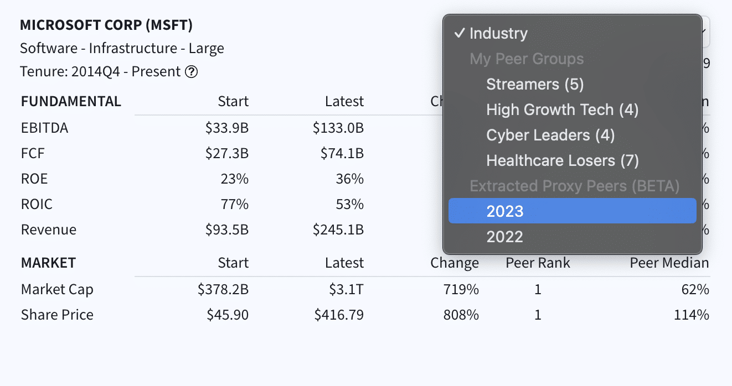Viewport: 732px width, 386px height.
Task: Click the EBITDA row label
Action: [x=44, y=128]
